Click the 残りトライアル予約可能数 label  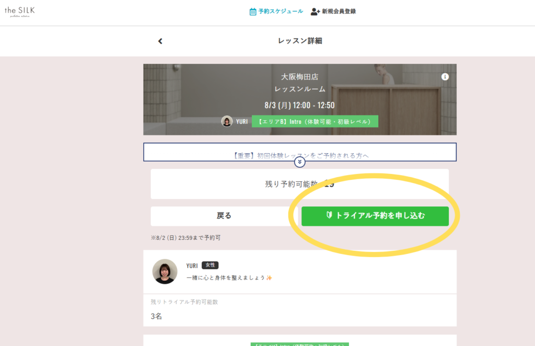pos(184,302)
